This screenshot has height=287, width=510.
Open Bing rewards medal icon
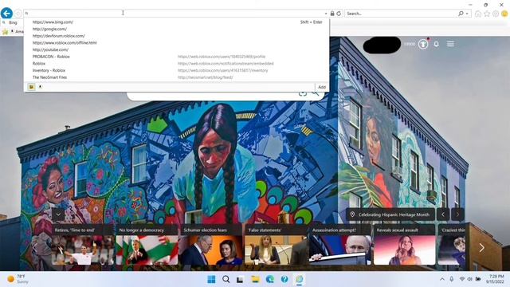(x=423, y=44)
